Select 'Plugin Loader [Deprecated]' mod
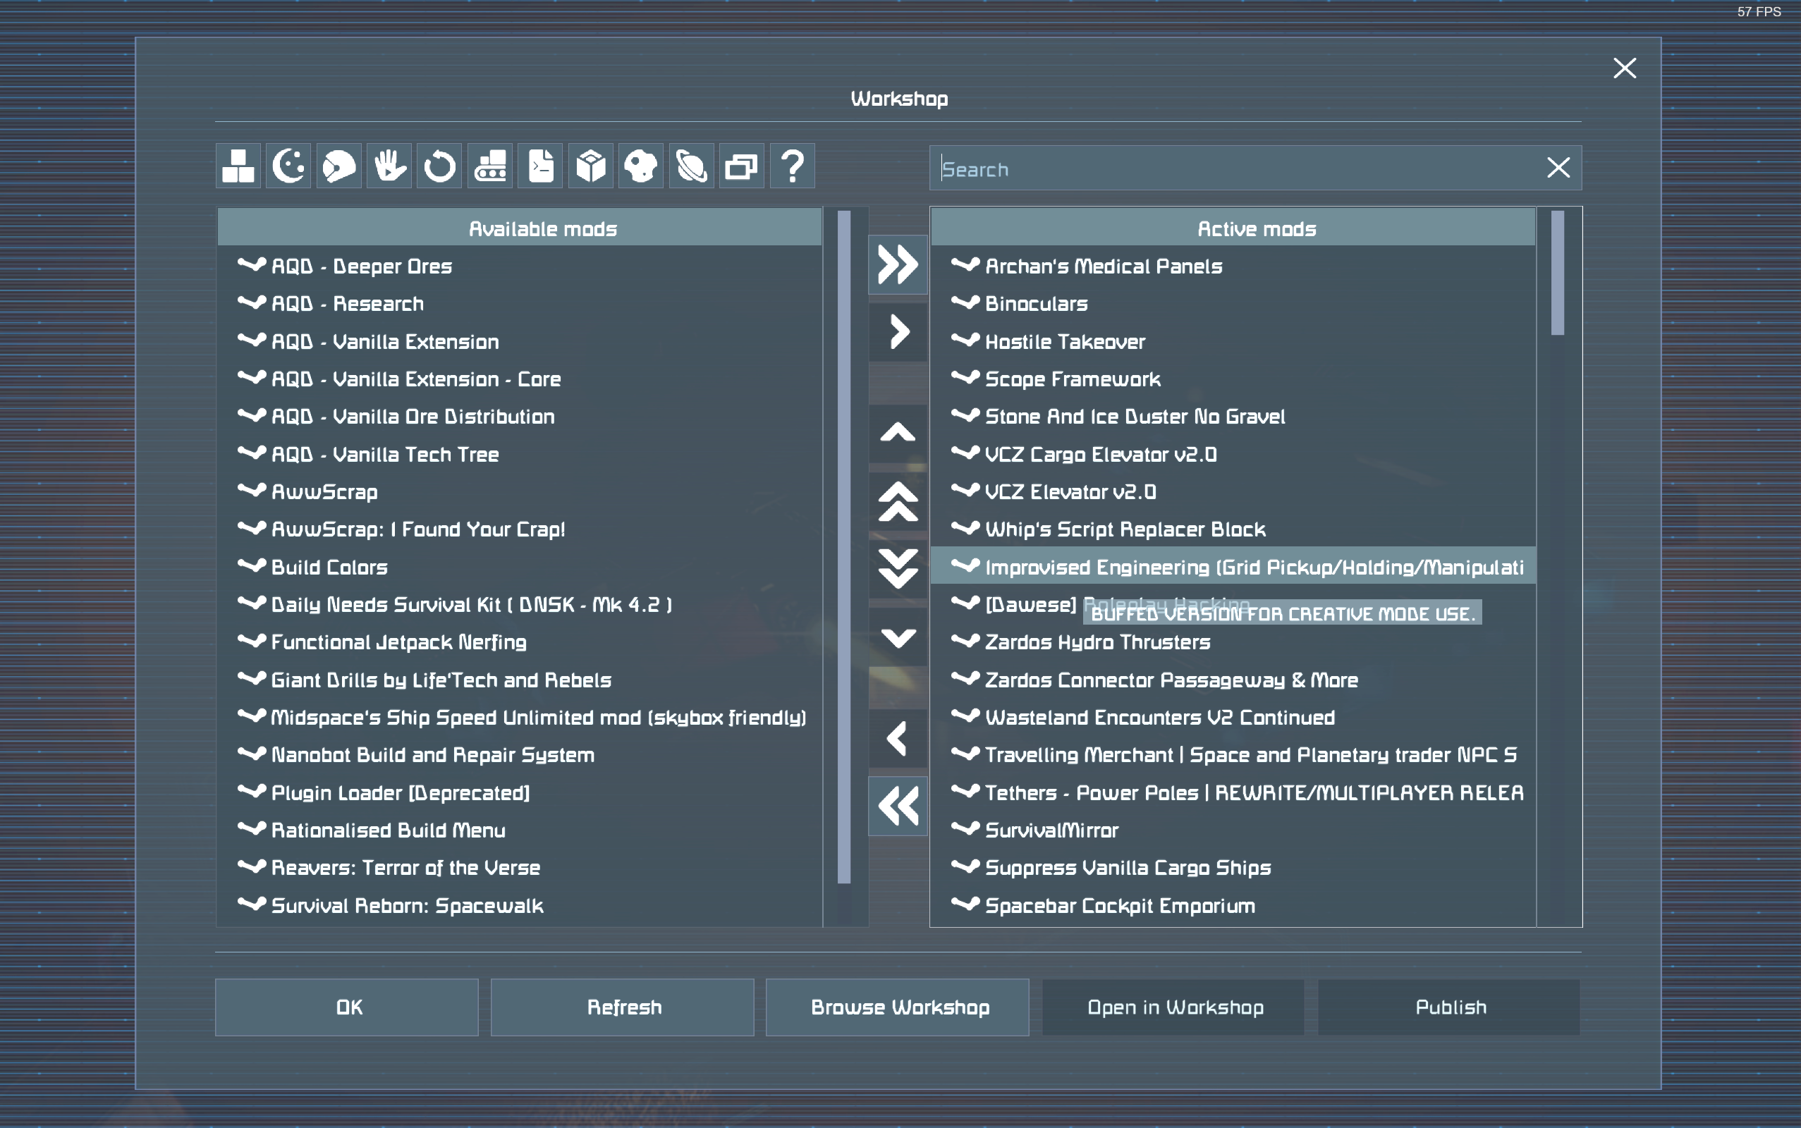Viewport: 1801px width, 1128px height. (520, 792)
